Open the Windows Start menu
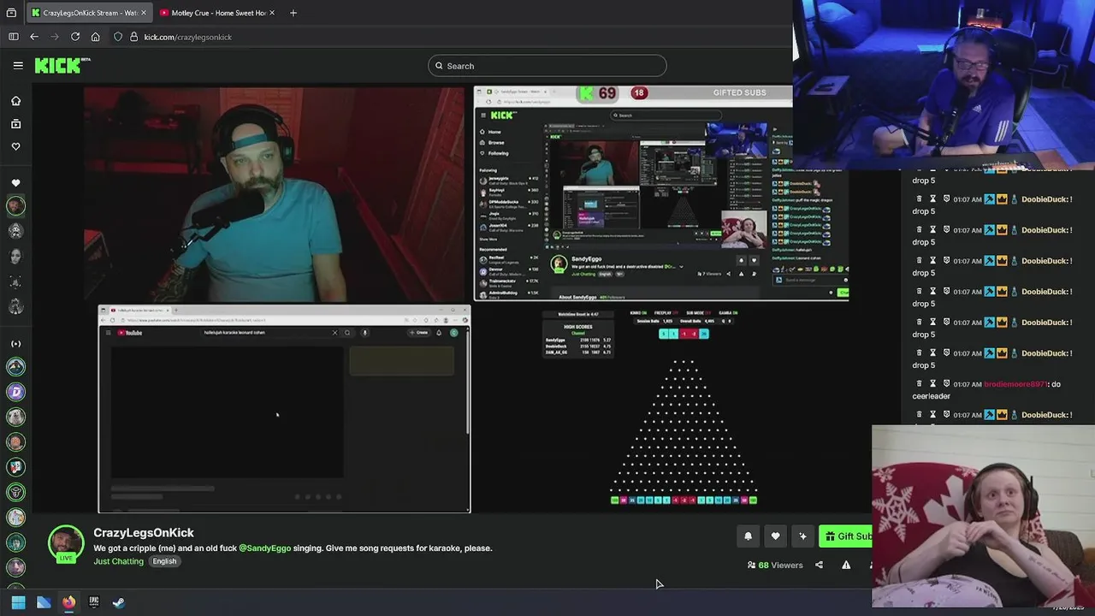This screenshot has height=616, width=1095. click(x=18, y=602)
